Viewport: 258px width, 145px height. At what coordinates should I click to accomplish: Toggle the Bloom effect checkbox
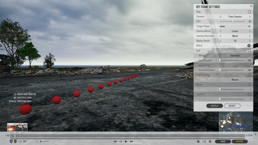pos(249,84)
